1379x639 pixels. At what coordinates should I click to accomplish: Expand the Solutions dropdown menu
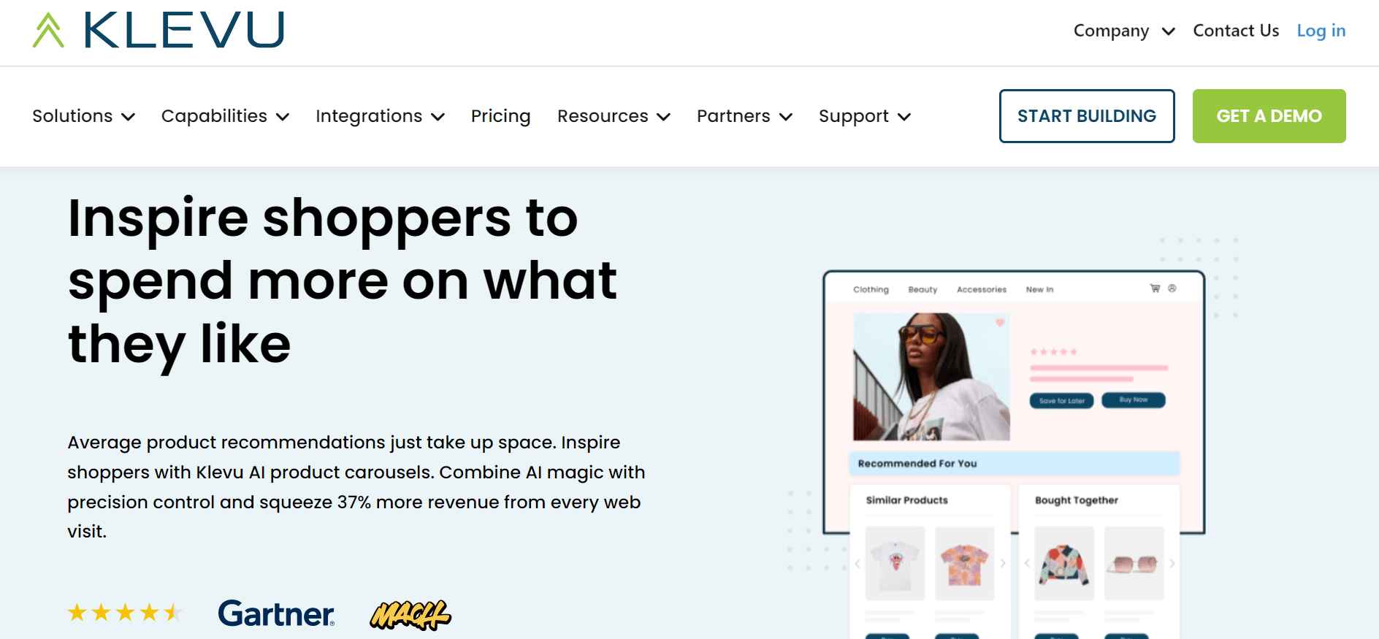coord(84,116)
